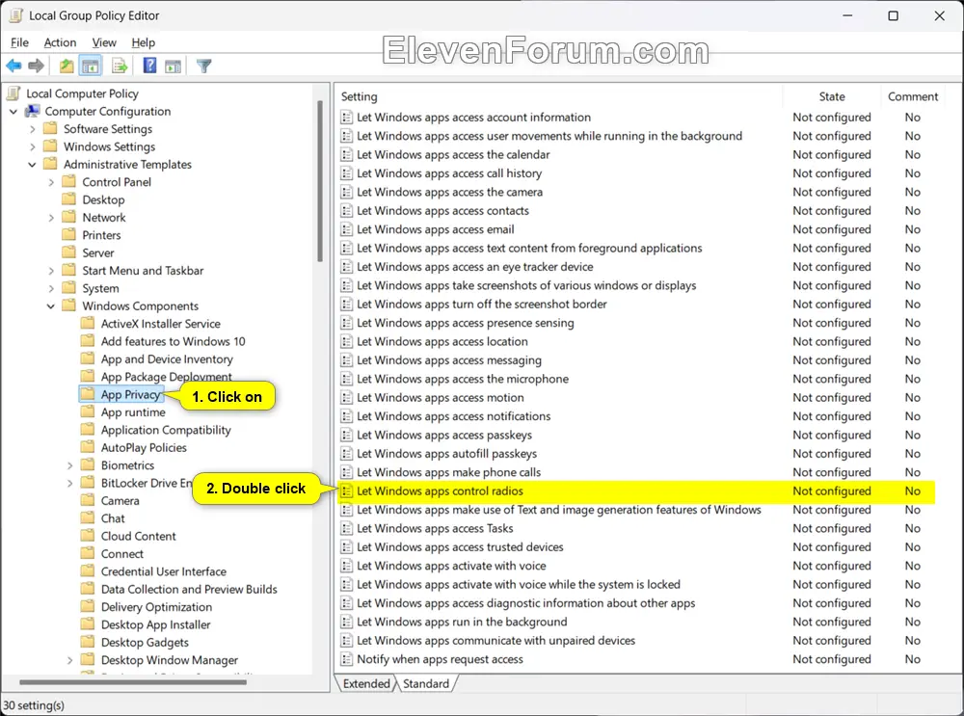Click the Filter funnel toolbar icon
Image resolution: width=964 pixels, height=716 pixels.
[x=204, y=66]
